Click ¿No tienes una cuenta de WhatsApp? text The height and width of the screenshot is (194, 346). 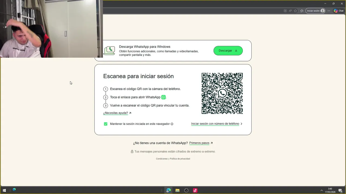(160, 143)
